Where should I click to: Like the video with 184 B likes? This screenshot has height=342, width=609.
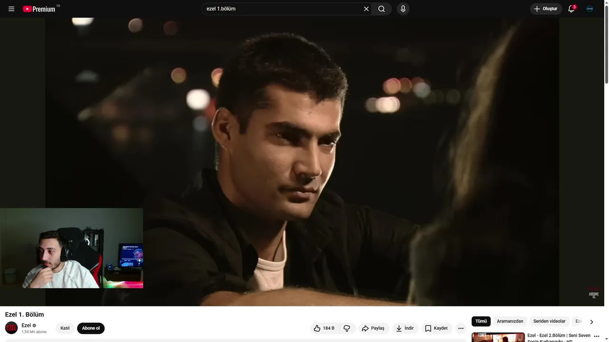pyautogui.click(x=324, y=328)
